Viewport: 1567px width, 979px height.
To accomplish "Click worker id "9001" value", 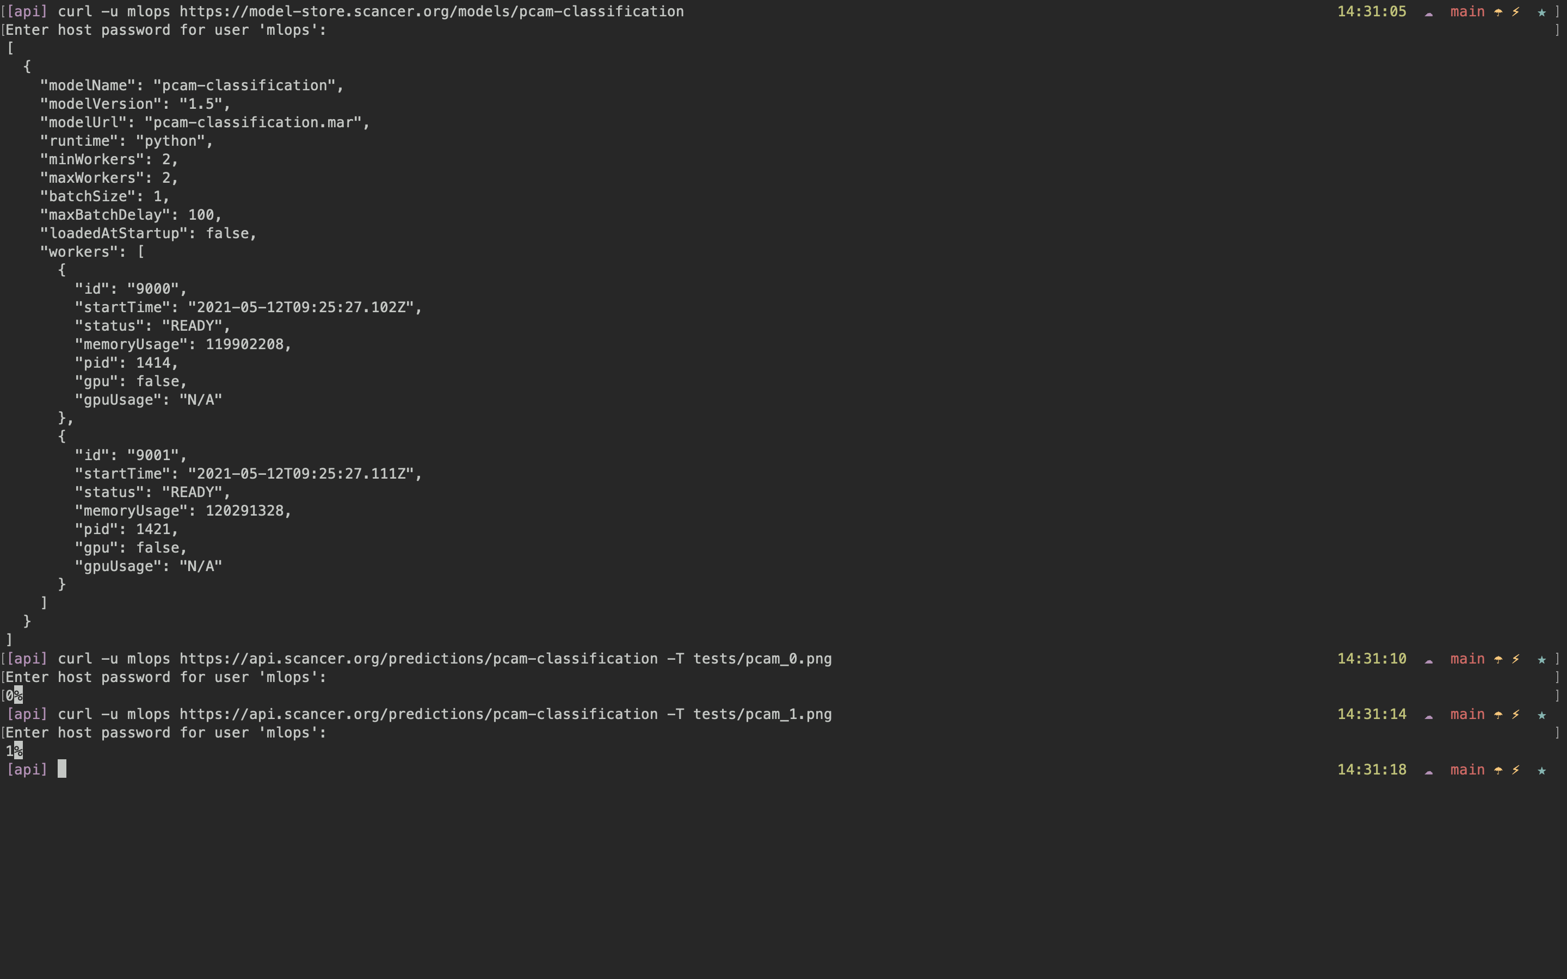I will (x=153, y=455).
